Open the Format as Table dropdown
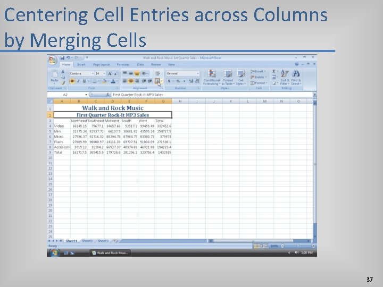This screenshot has height=287, width=383. [x=228, y=78]
